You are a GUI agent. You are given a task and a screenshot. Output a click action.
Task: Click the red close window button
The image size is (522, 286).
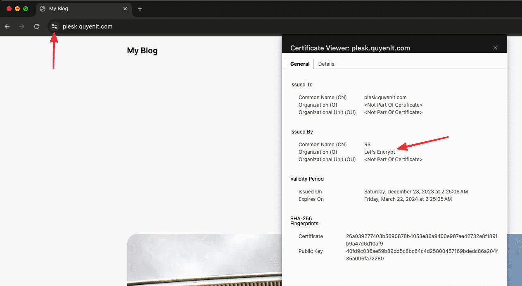click(9, 9)
